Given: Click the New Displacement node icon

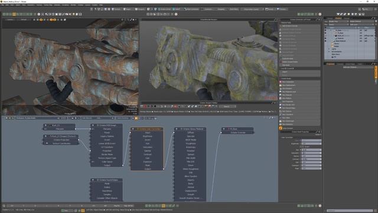Looking at the screenshot, I should 281,85.
